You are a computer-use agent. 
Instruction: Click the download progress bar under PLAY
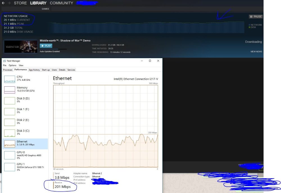[x=53, y=49]
